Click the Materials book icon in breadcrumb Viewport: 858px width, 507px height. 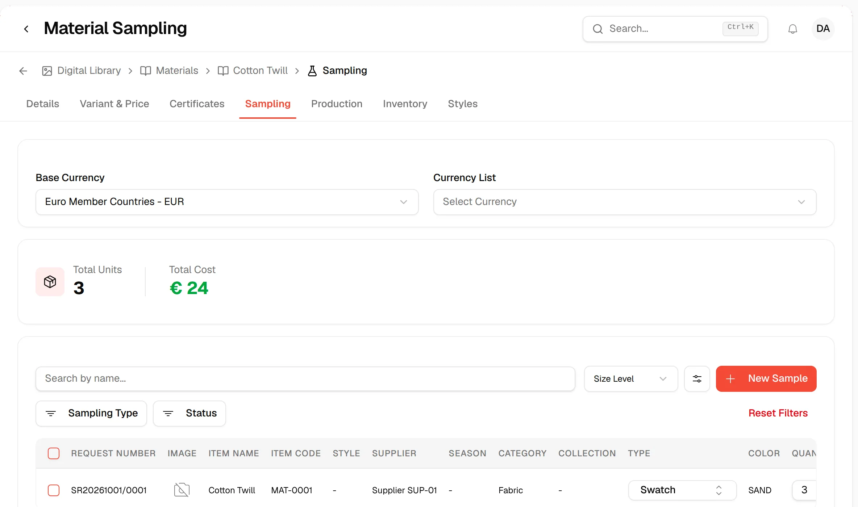click(146, 71)
